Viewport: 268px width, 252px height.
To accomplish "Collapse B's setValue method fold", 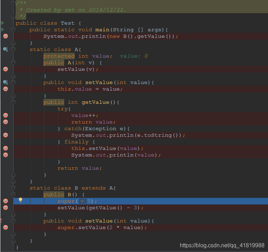I will (x=13, y=221).
